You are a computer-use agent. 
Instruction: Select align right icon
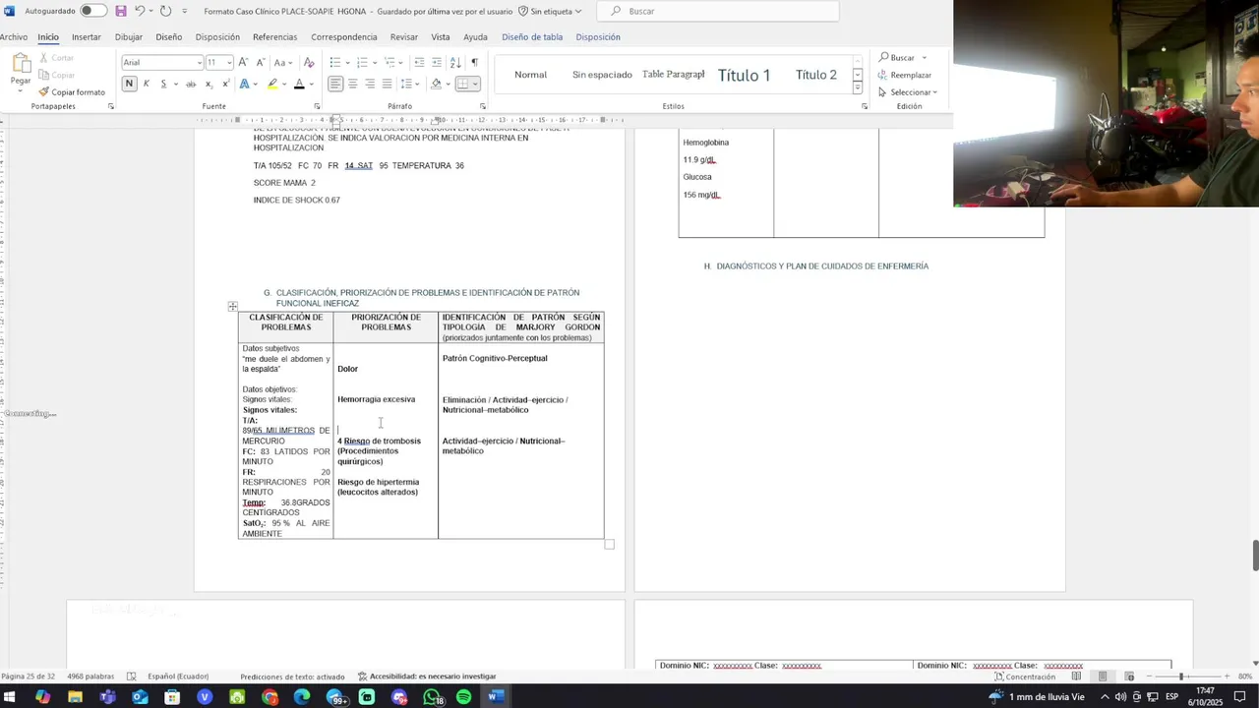point(370,84)
